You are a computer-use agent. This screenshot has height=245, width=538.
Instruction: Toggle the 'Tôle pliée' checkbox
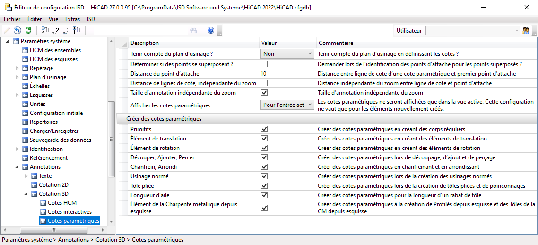[x=264, y=185]
